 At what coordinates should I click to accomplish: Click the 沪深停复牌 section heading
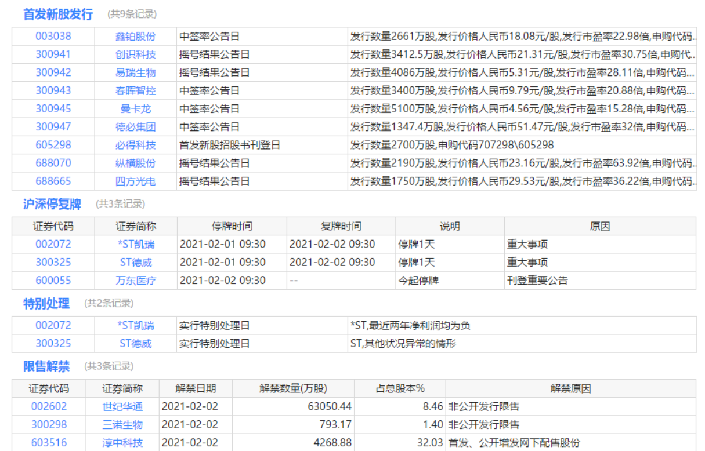coord(52,204)
